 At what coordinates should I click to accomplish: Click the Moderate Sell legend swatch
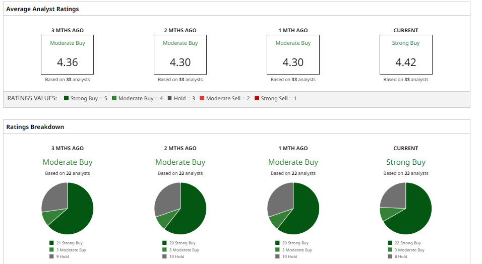[202, 98]
